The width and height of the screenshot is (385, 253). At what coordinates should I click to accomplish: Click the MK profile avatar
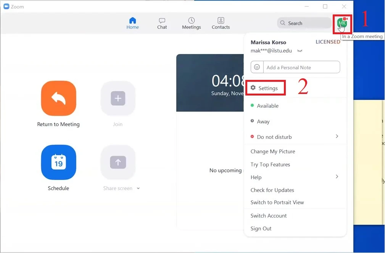click(x=342, y=23)
